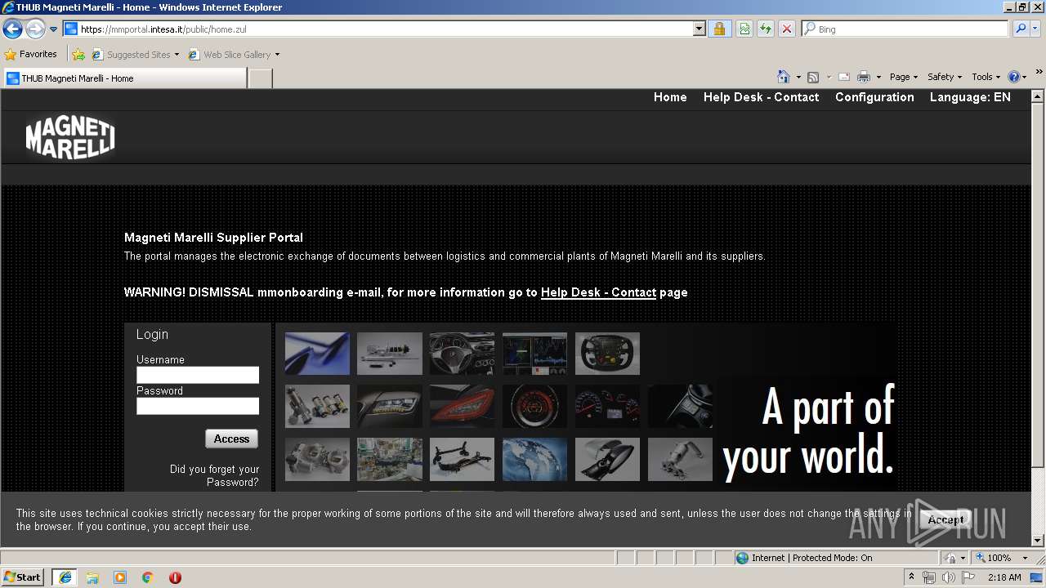1046x588 pixels.
Task: Open the Page menu
Action: click(903, 77)
